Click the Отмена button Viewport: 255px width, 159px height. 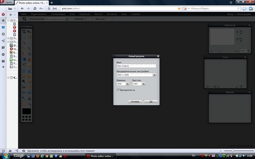[135, 102]
